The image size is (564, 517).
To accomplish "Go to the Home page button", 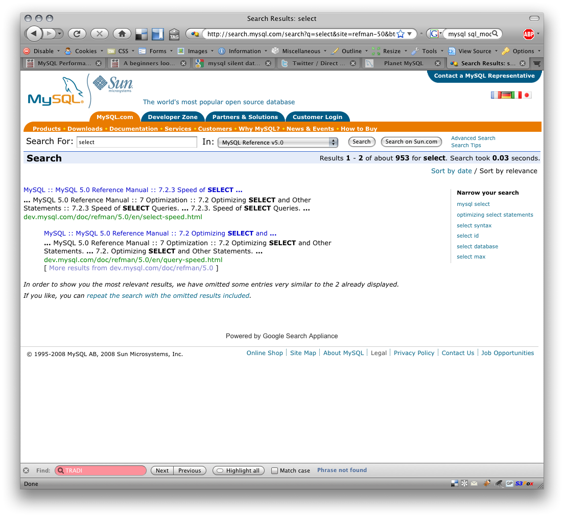I will click(122, 34).
